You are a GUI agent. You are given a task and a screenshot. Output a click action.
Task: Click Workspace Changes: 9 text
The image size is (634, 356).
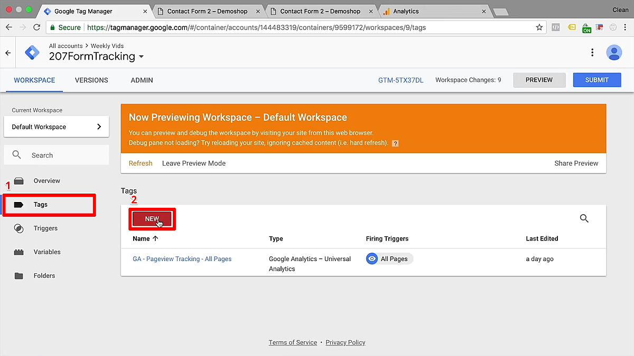coord(468,80)
